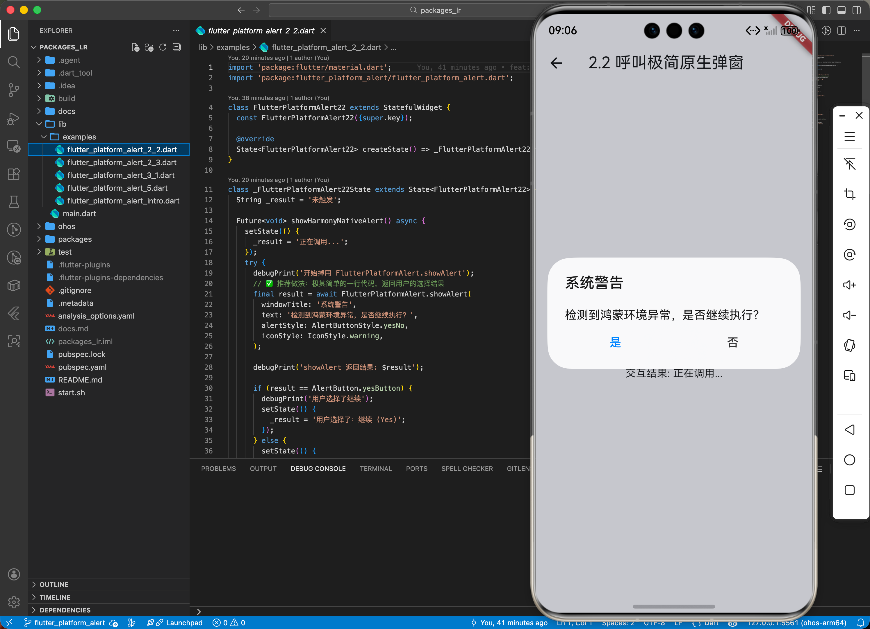This screenshot has width=870, height=629.
Task: Toggle the bottom panel layout icon
Action: click(841, 10)
